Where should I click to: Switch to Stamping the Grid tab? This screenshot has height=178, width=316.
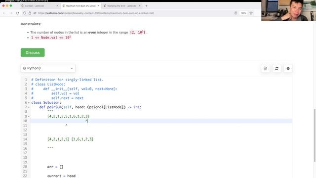pos(122,6)
